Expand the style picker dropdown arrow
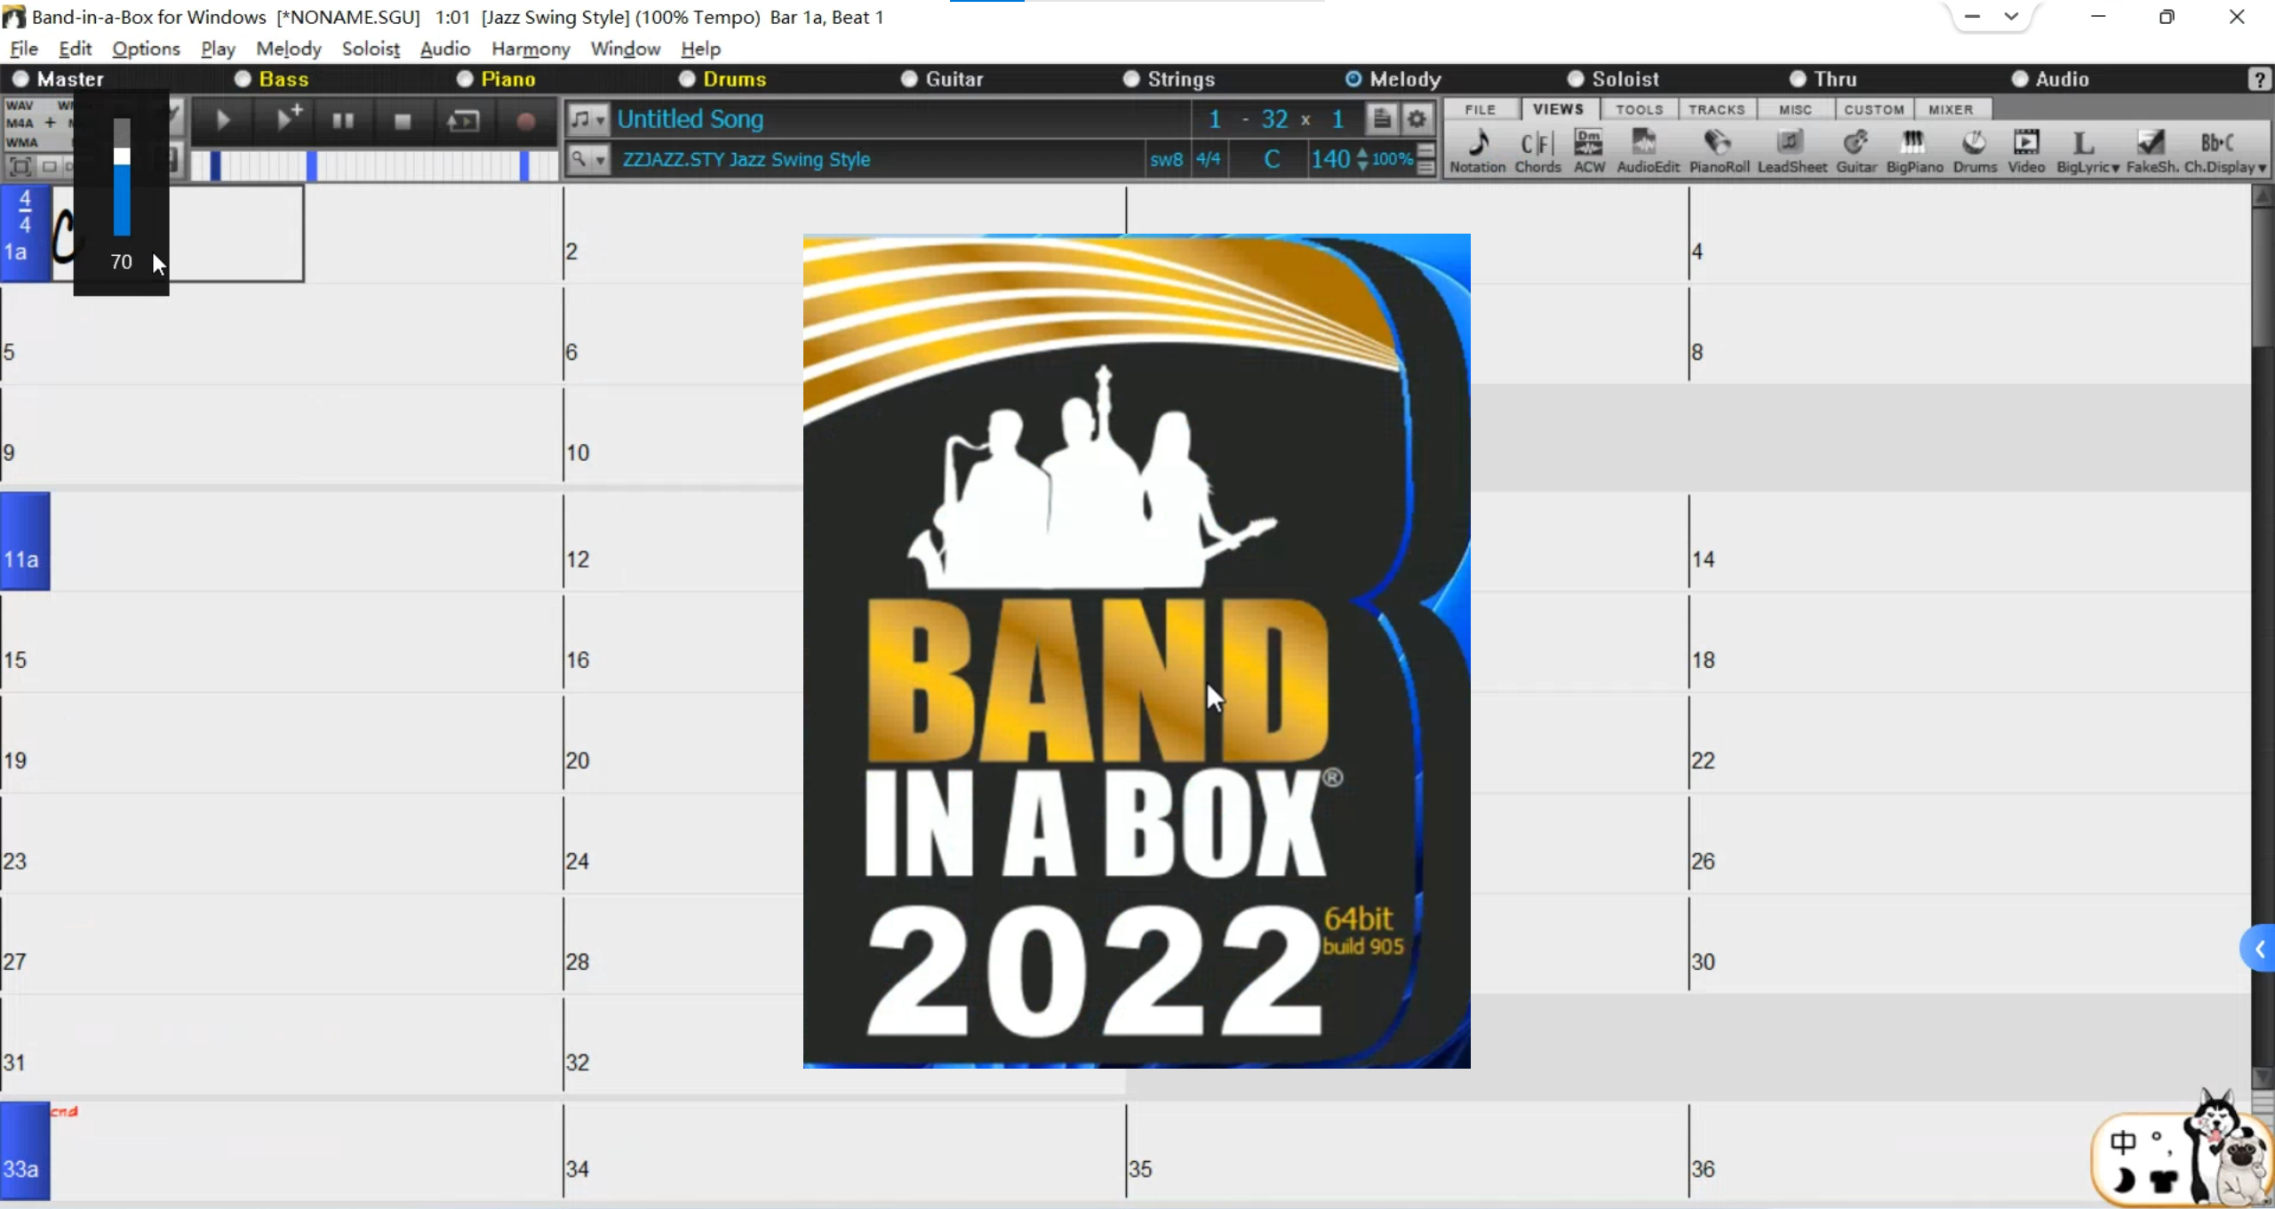 tap(601, 161)
